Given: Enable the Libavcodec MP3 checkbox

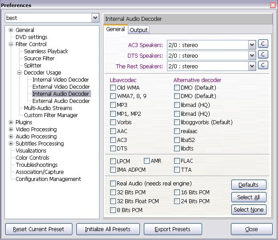Looking at the screenshot, I should [x=113, y=105].
